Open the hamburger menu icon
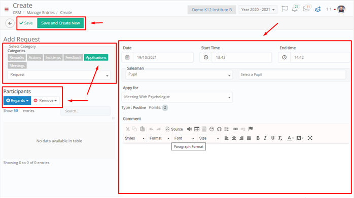The height and width of the screenshot is (198, 354). coord(6,10)
